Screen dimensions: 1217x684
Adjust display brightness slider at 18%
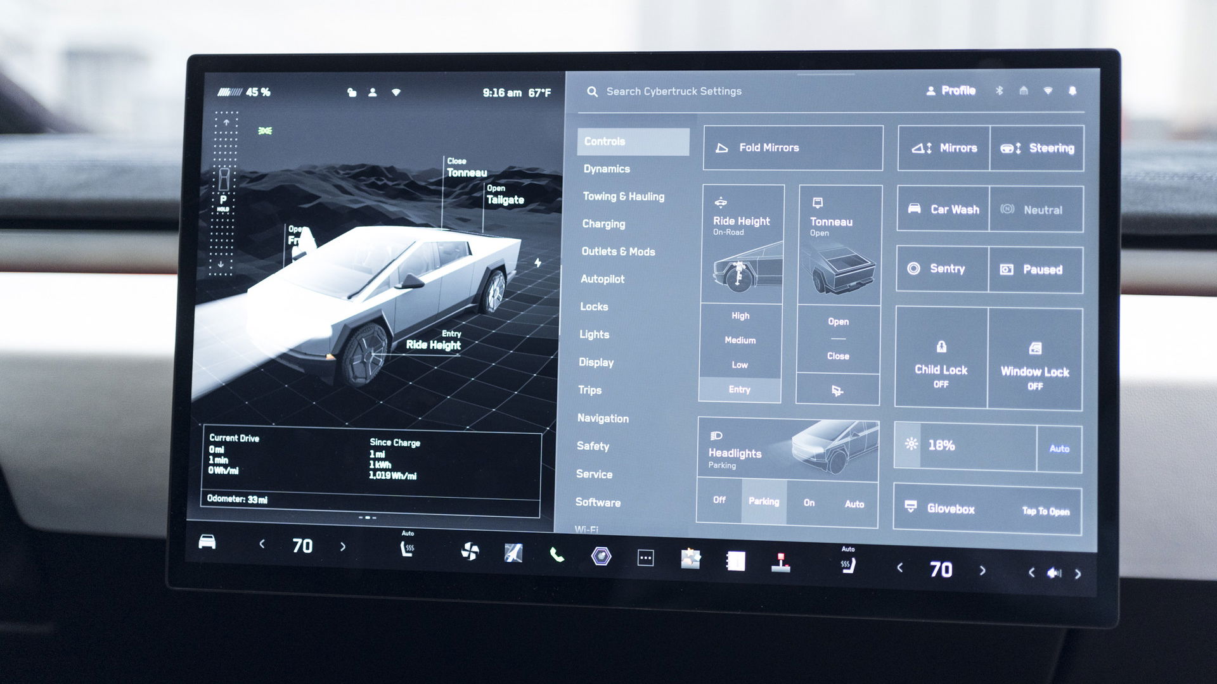966,446
